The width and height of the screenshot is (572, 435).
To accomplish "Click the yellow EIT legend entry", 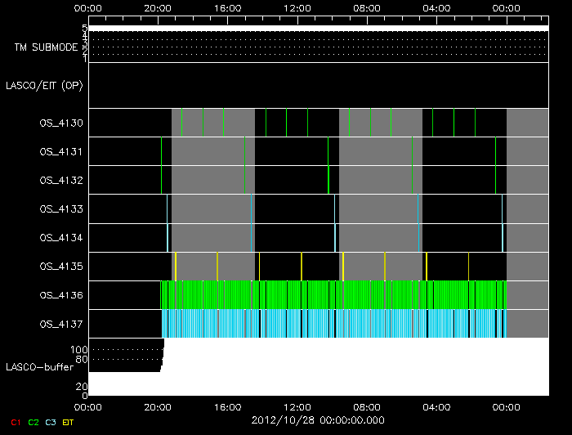I will 68,422.
